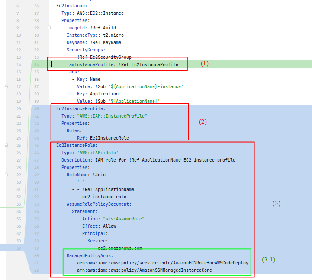Click the 'AWS::IAM::Role' type string
Screen dimensions: 312x280
[x=97, y=153]
